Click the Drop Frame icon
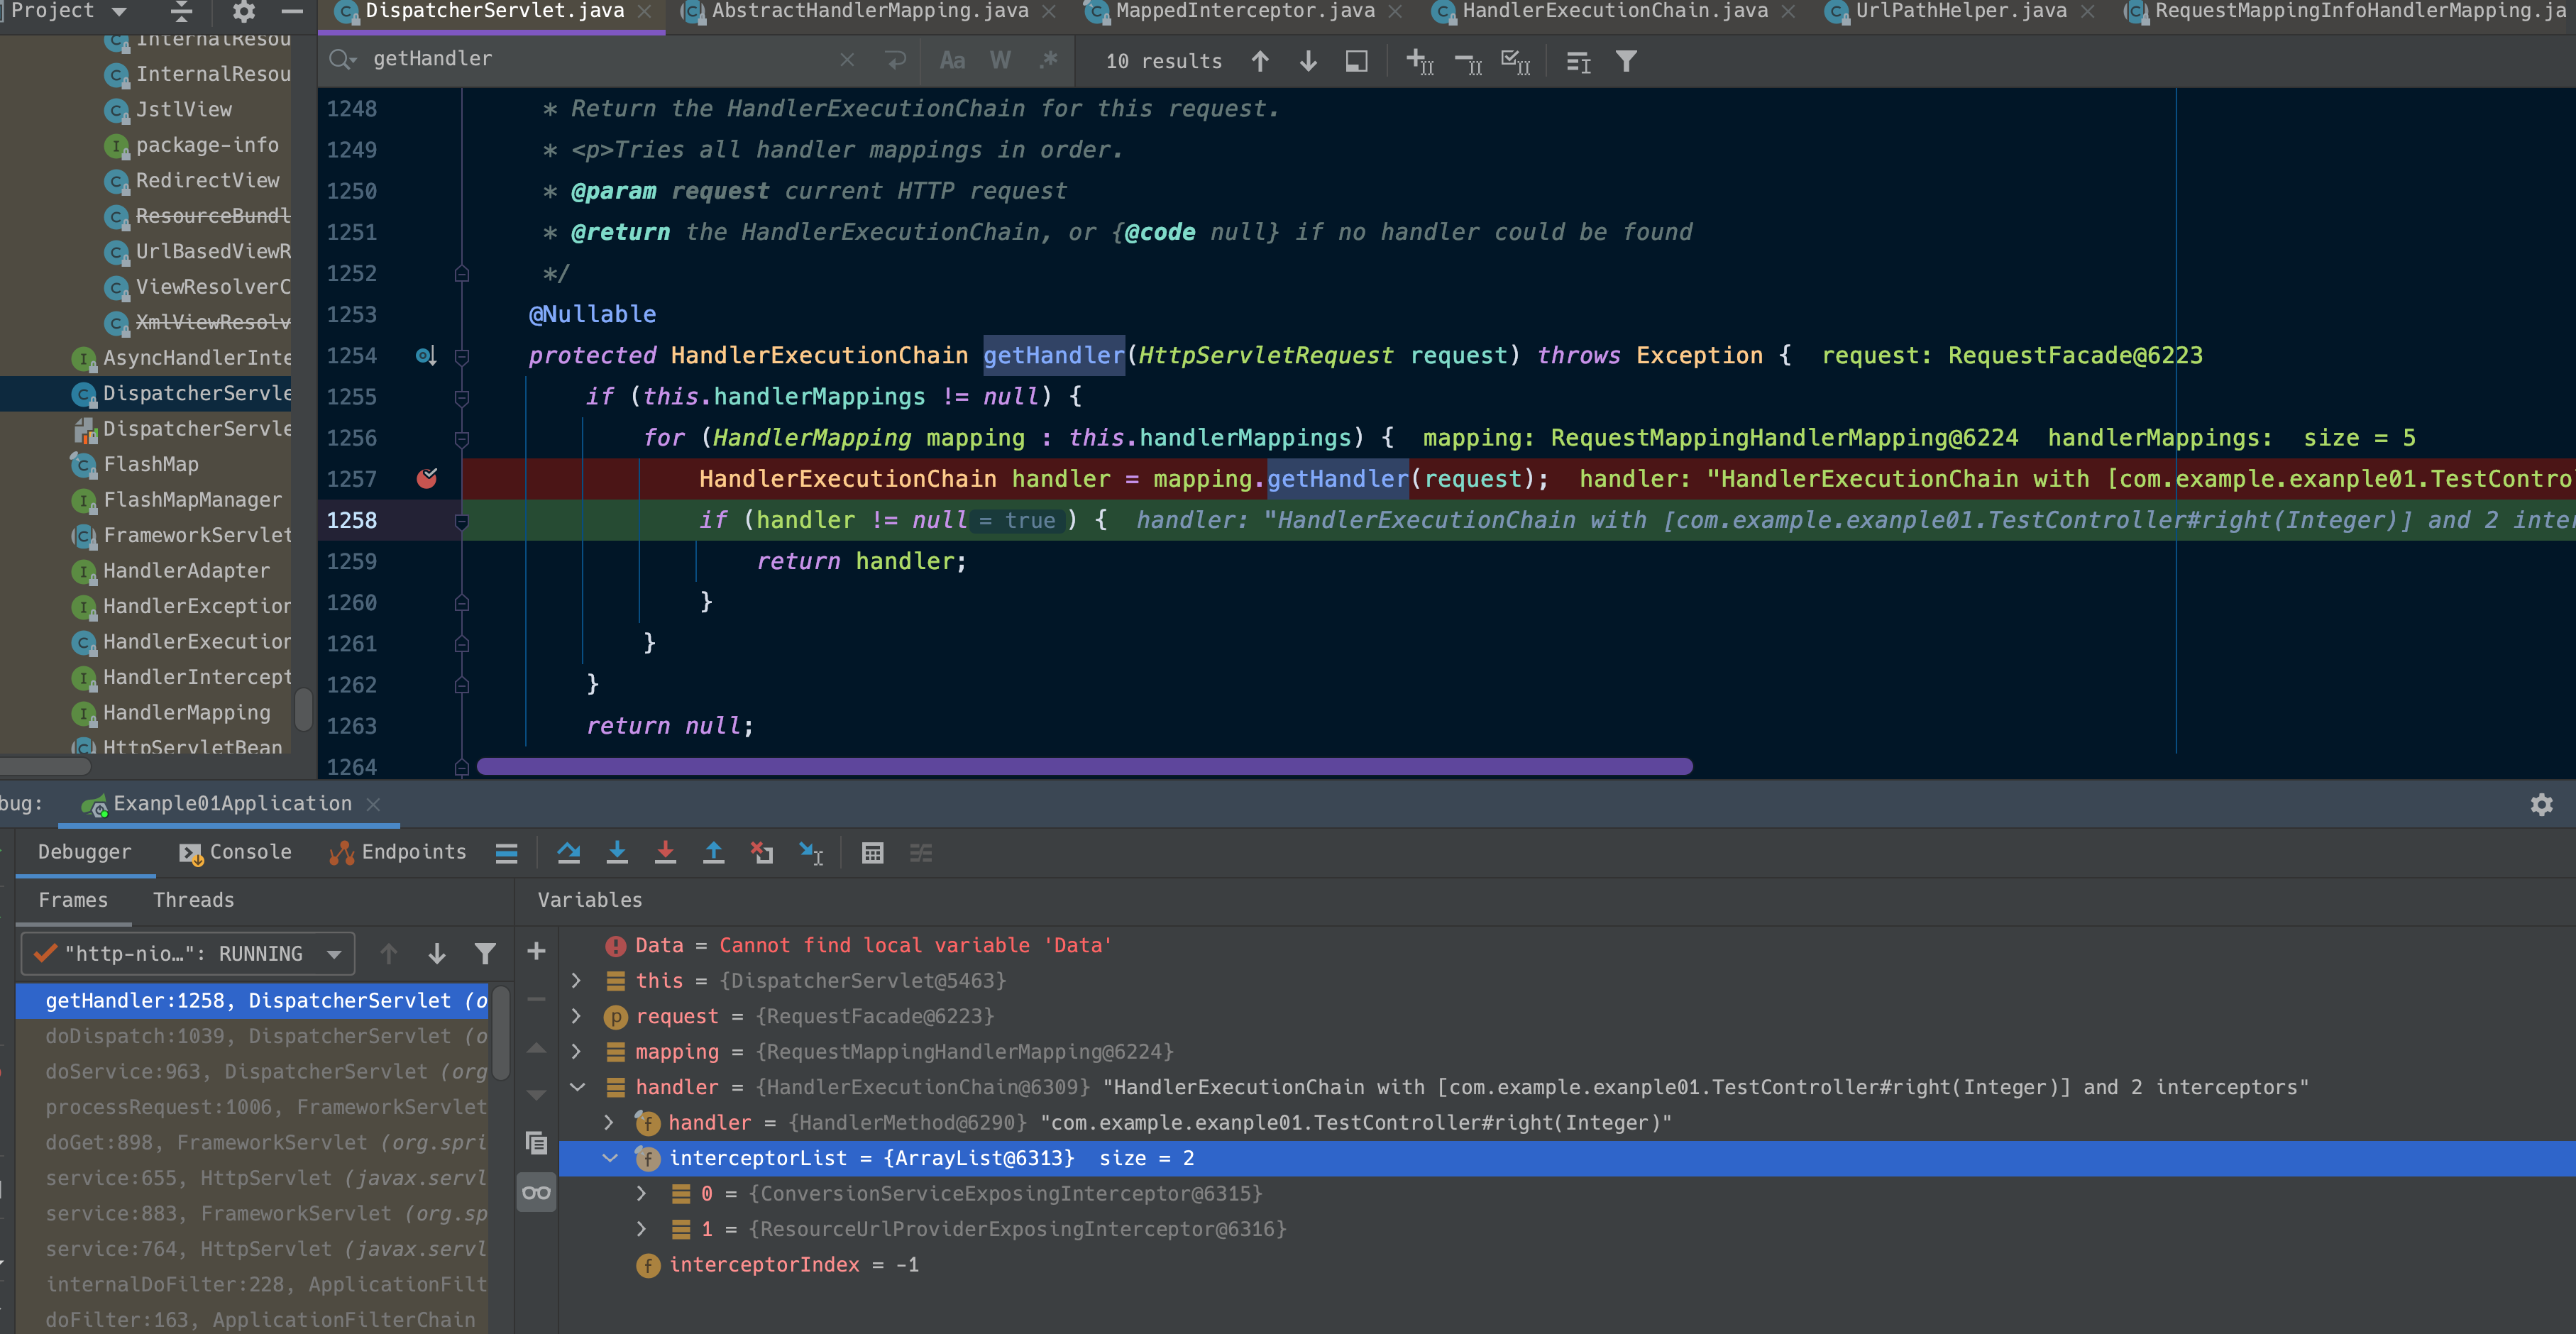Image resolution: width=2576 pixels, height=1334 pixels. [x=762, y=853]
